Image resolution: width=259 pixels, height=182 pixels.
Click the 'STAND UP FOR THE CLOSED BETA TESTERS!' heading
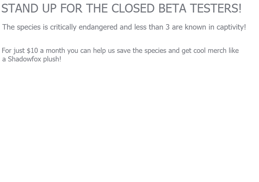(x=122, y=8)
